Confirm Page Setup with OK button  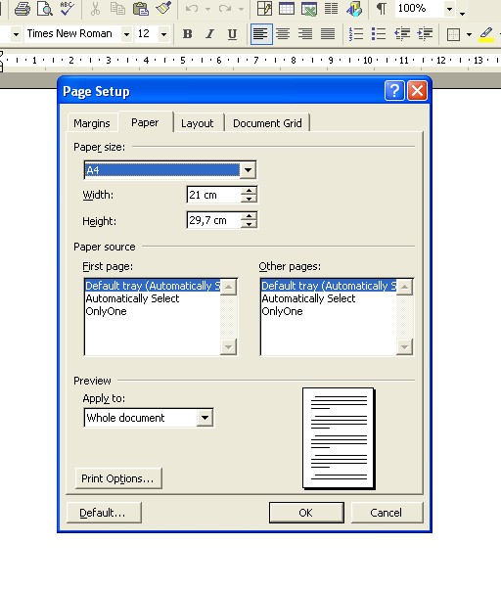tap(306, 513)
